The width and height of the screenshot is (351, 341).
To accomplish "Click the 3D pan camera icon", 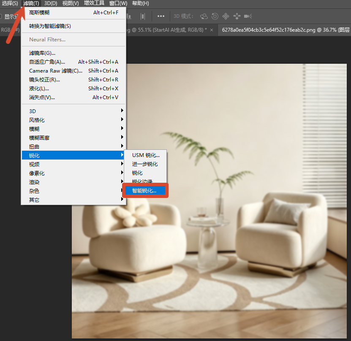I will [226, 16].
